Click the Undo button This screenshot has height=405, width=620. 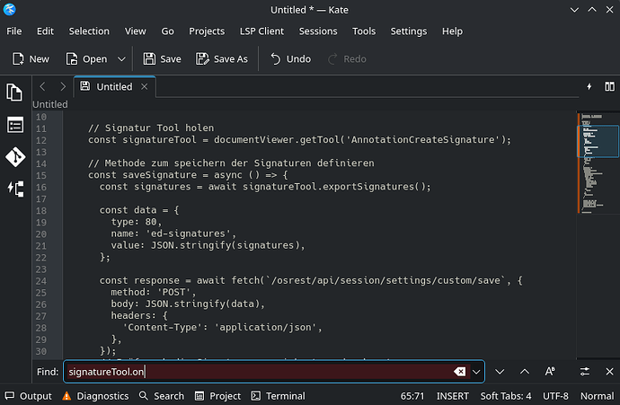[290, 59]
